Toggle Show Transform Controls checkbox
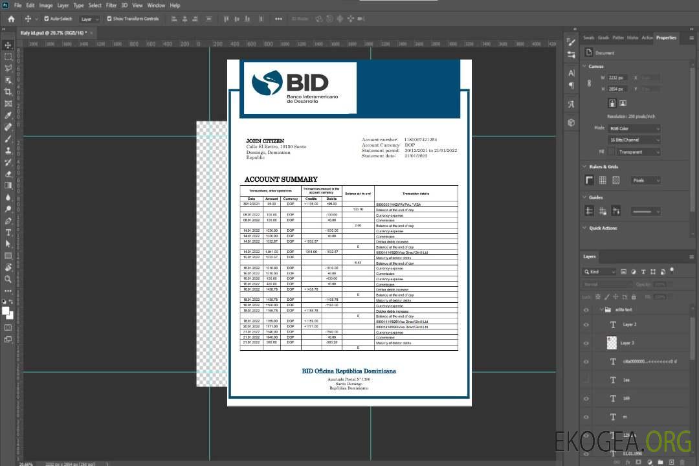This screenshot has width=699, height=466. pyautogui.click(x=109, y=19)
